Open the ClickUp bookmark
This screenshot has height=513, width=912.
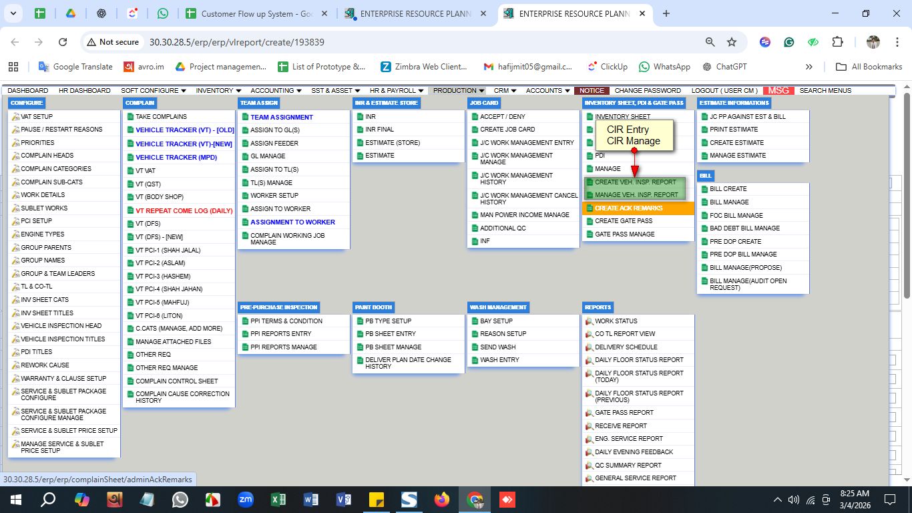[x=607, y=67]
